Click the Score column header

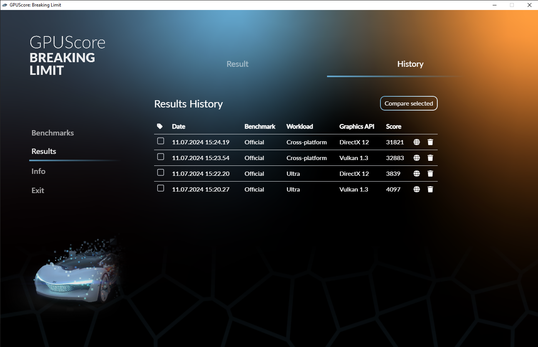(394, 126)
